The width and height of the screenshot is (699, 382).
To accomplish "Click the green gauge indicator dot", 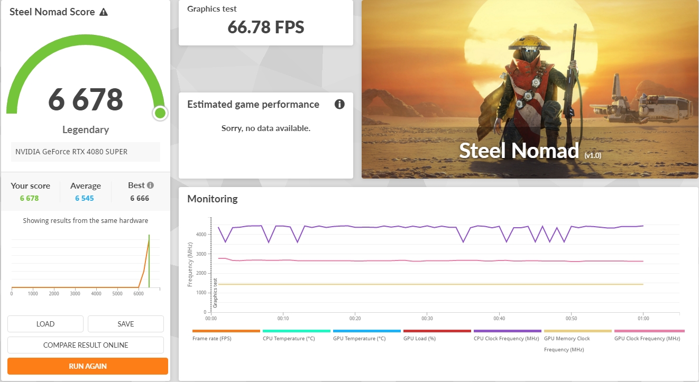I will coord(160,113).
